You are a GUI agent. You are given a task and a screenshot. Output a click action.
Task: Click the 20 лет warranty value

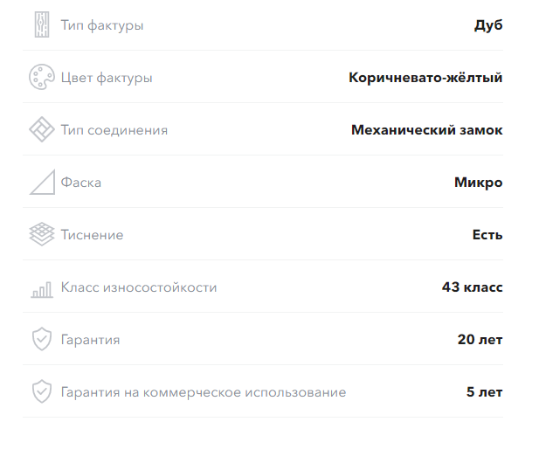(480, 340)
